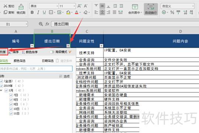Align text to top of cell
The image size is (199, 133).
coord(96,6)
